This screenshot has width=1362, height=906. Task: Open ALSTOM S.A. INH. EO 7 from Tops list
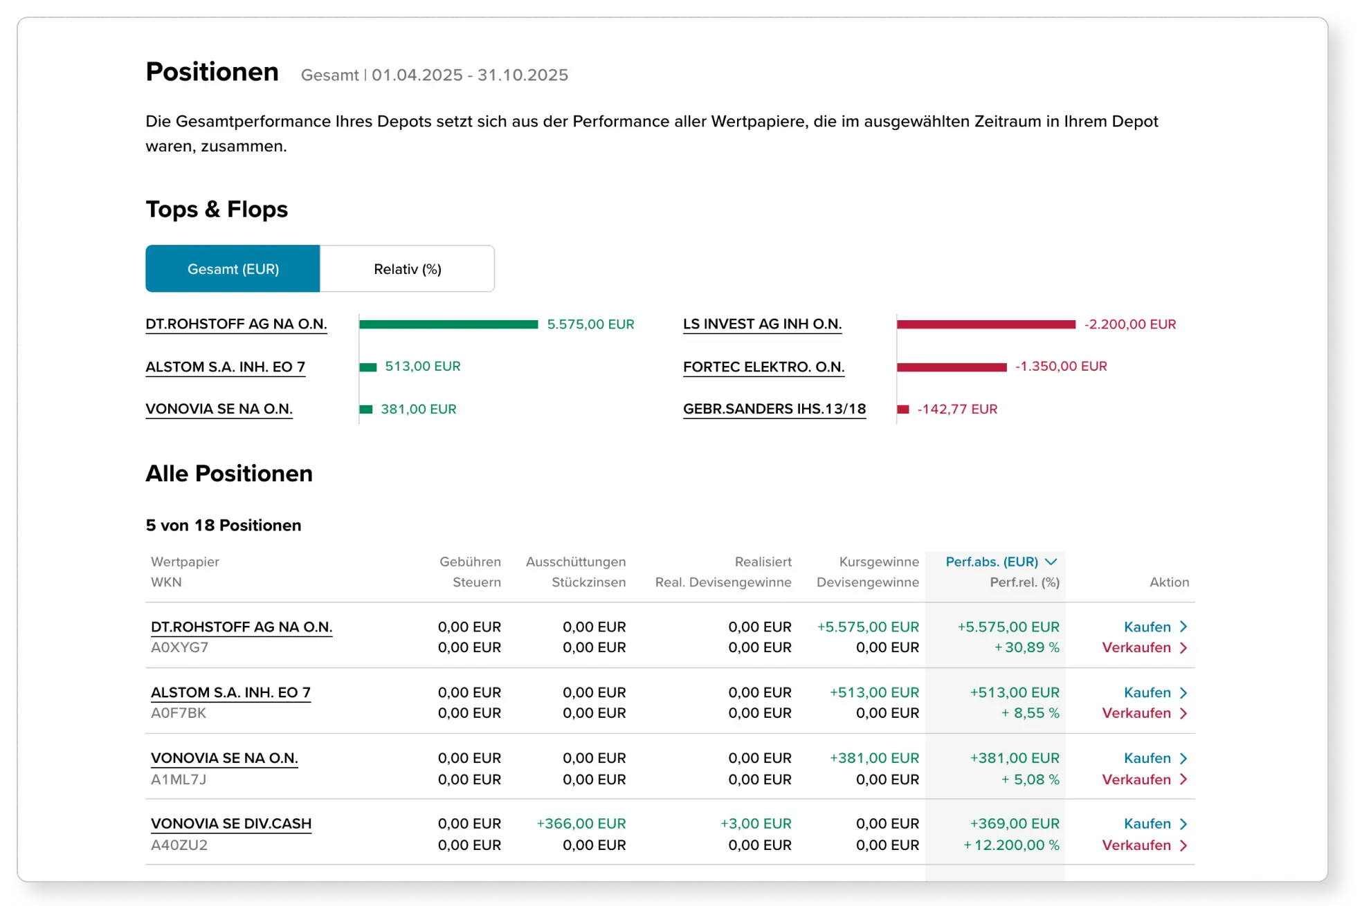(x=226, y=366)
